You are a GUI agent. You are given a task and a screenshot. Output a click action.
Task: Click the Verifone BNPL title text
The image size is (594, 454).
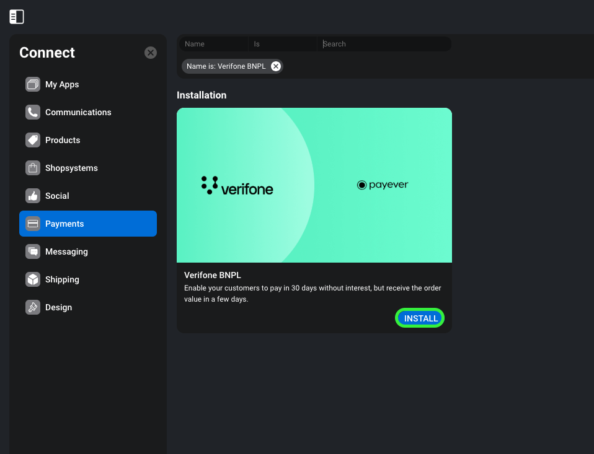pyautogui.click(x=213, y=275)
